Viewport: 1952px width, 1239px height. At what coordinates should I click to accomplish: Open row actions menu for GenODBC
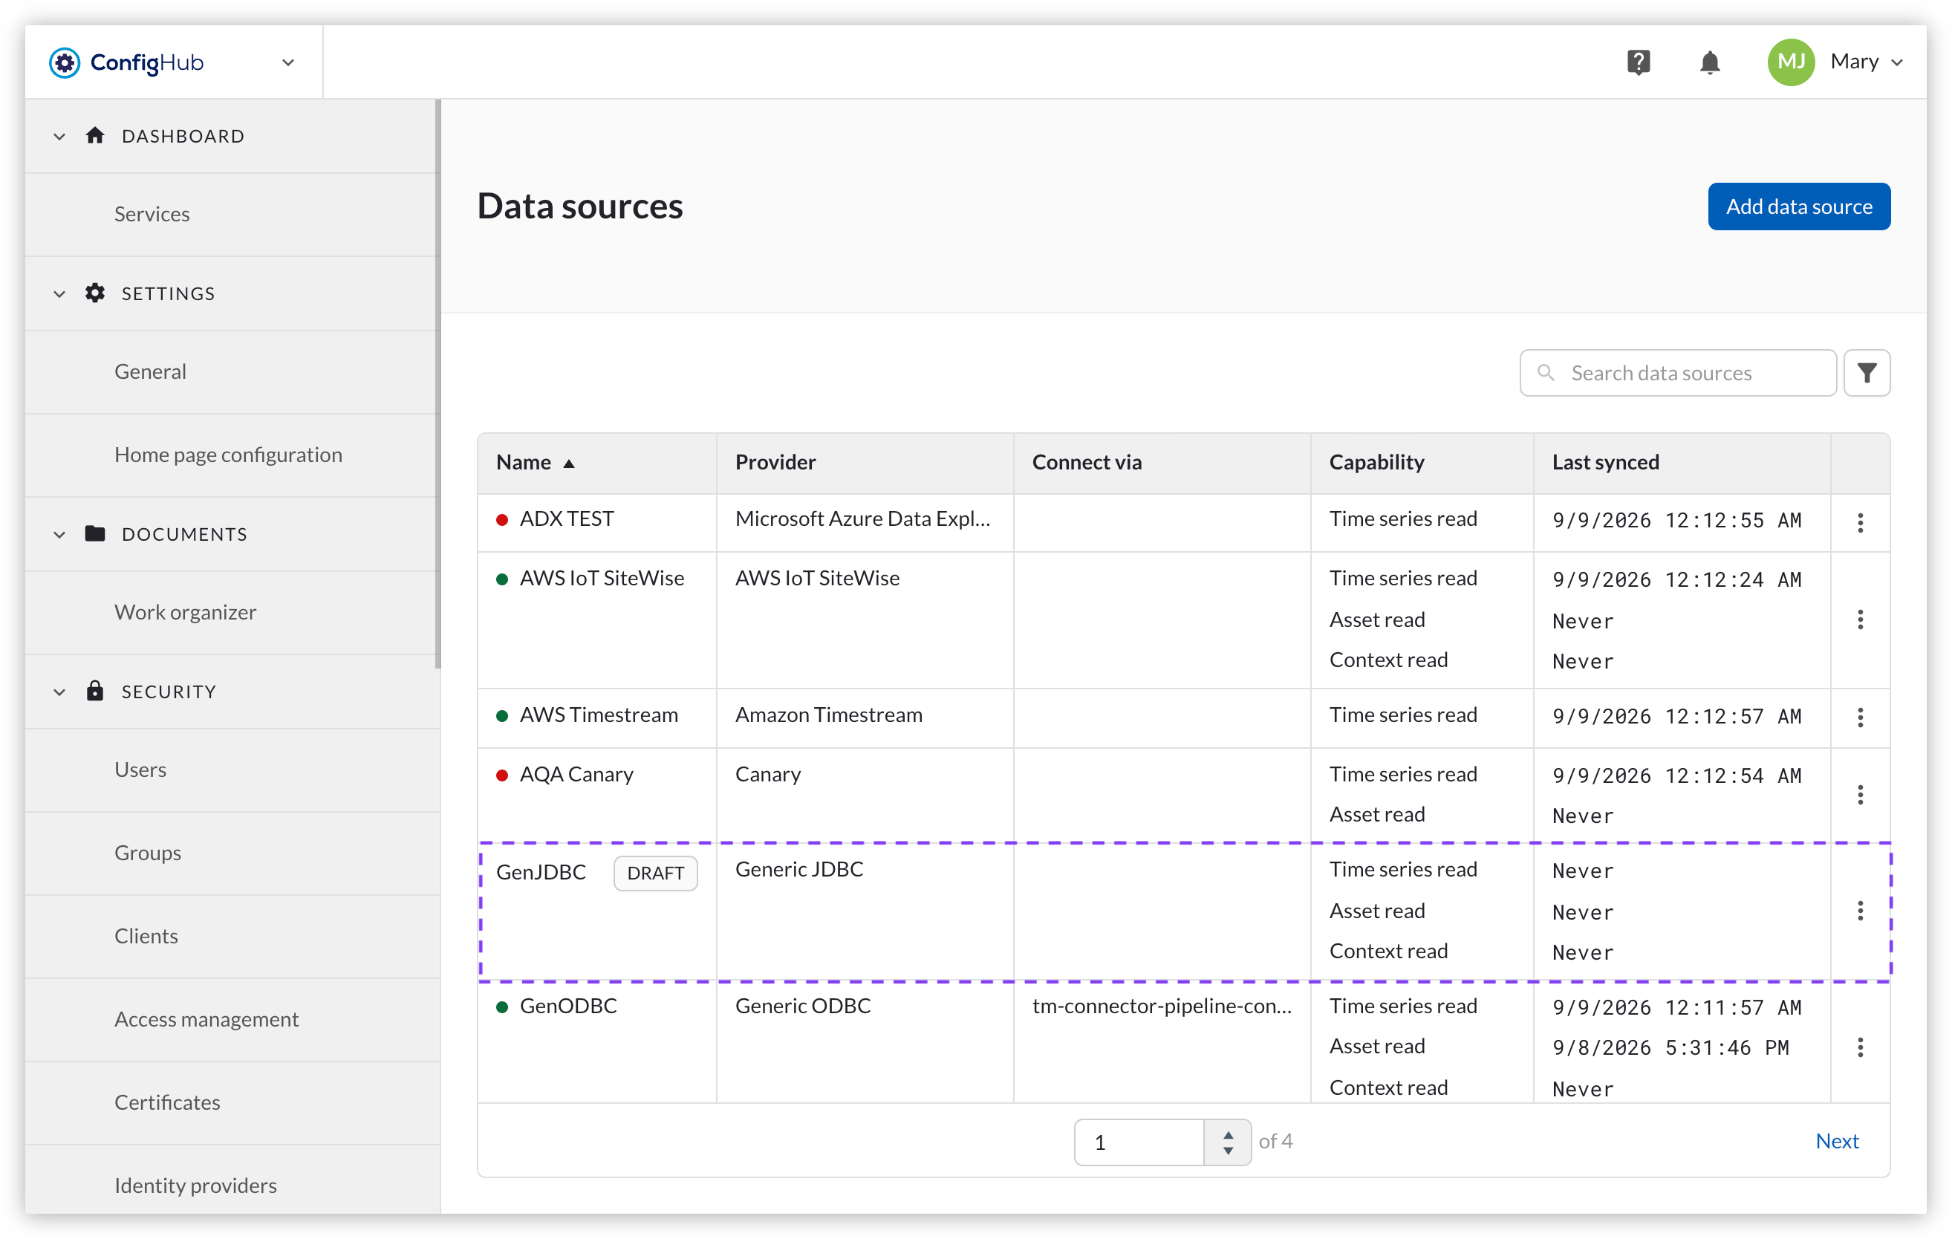pyautogui.click(x=1860, y=1047)
